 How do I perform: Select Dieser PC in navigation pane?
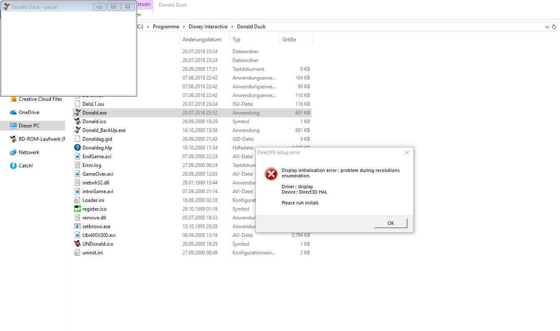pos(32,125)
